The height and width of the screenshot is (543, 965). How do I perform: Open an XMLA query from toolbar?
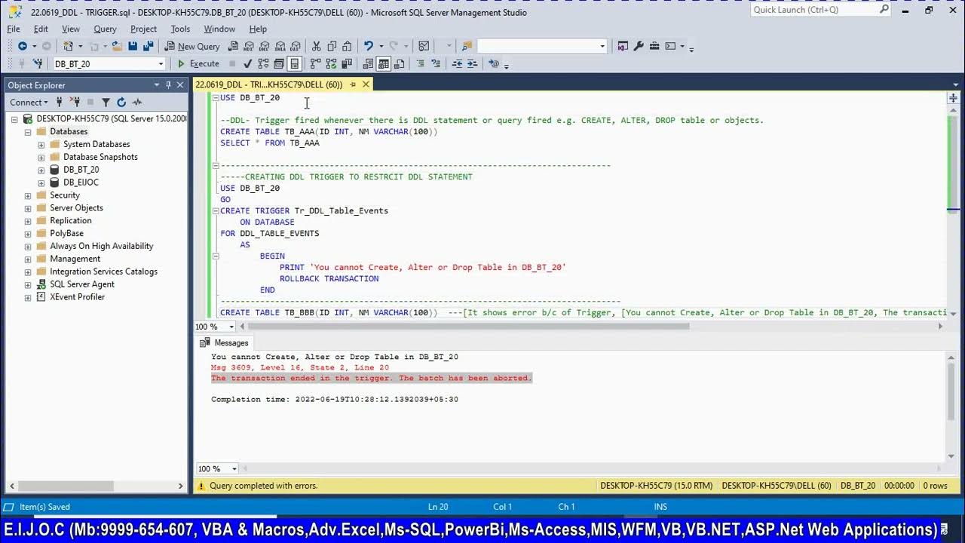click(x=280, y=46)
